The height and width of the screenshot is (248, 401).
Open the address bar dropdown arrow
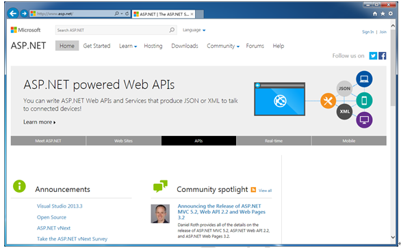pyautogui.click(x=122, y=14)
